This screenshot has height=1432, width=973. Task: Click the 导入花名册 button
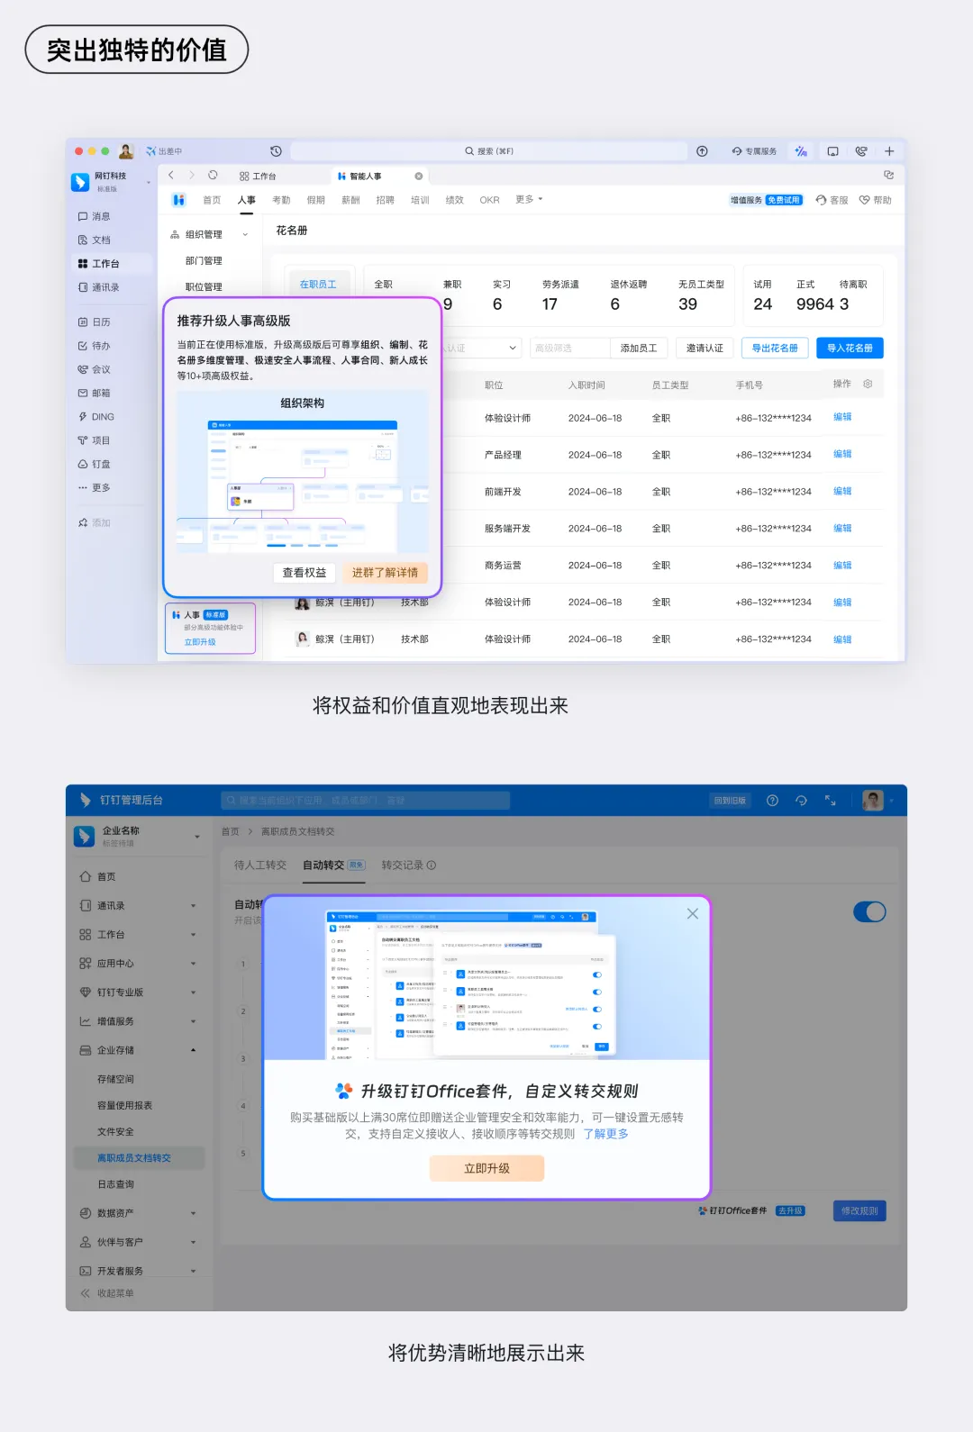point(850,348)
